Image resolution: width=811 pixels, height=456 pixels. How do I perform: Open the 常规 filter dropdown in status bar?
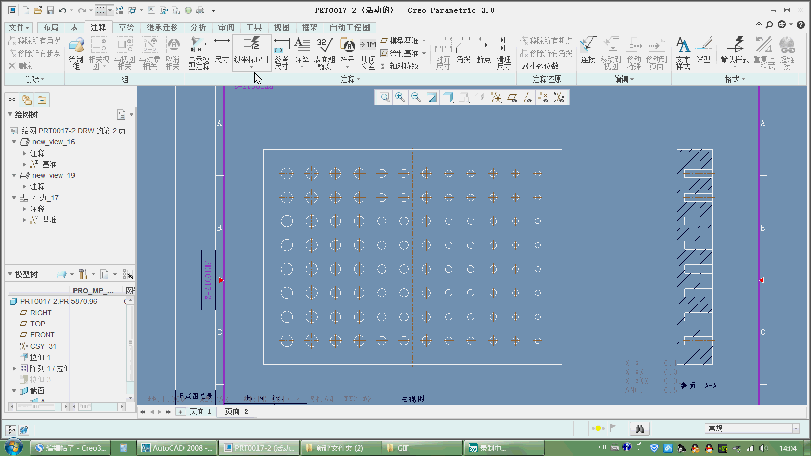[x=795, y=429]
